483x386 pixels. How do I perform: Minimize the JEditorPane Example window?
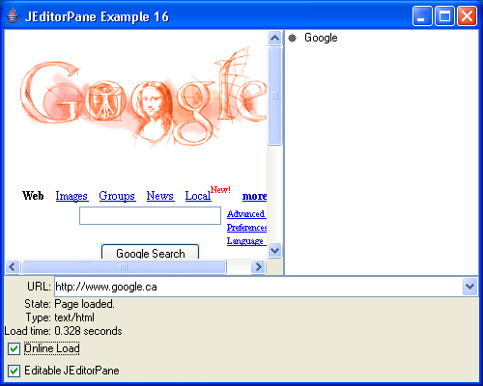[x=422, y=15]
